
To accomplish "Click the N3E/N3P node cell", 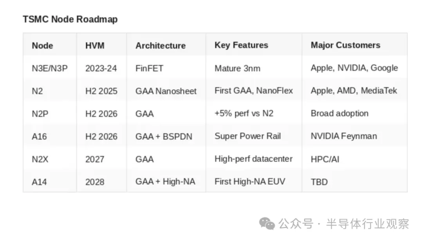I will [50, 68].
